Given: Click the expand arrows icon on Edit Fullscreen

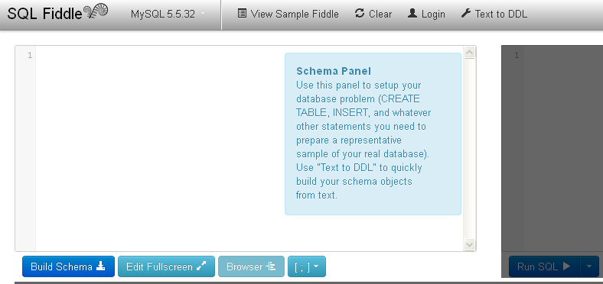Looking at the screenshot, I should click(201, 266).
